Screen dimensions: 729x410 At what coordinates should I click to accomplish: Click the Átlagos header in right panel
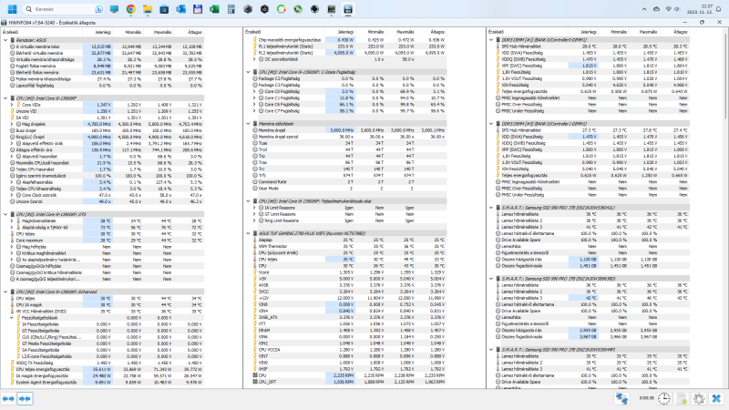click(674, 32)
